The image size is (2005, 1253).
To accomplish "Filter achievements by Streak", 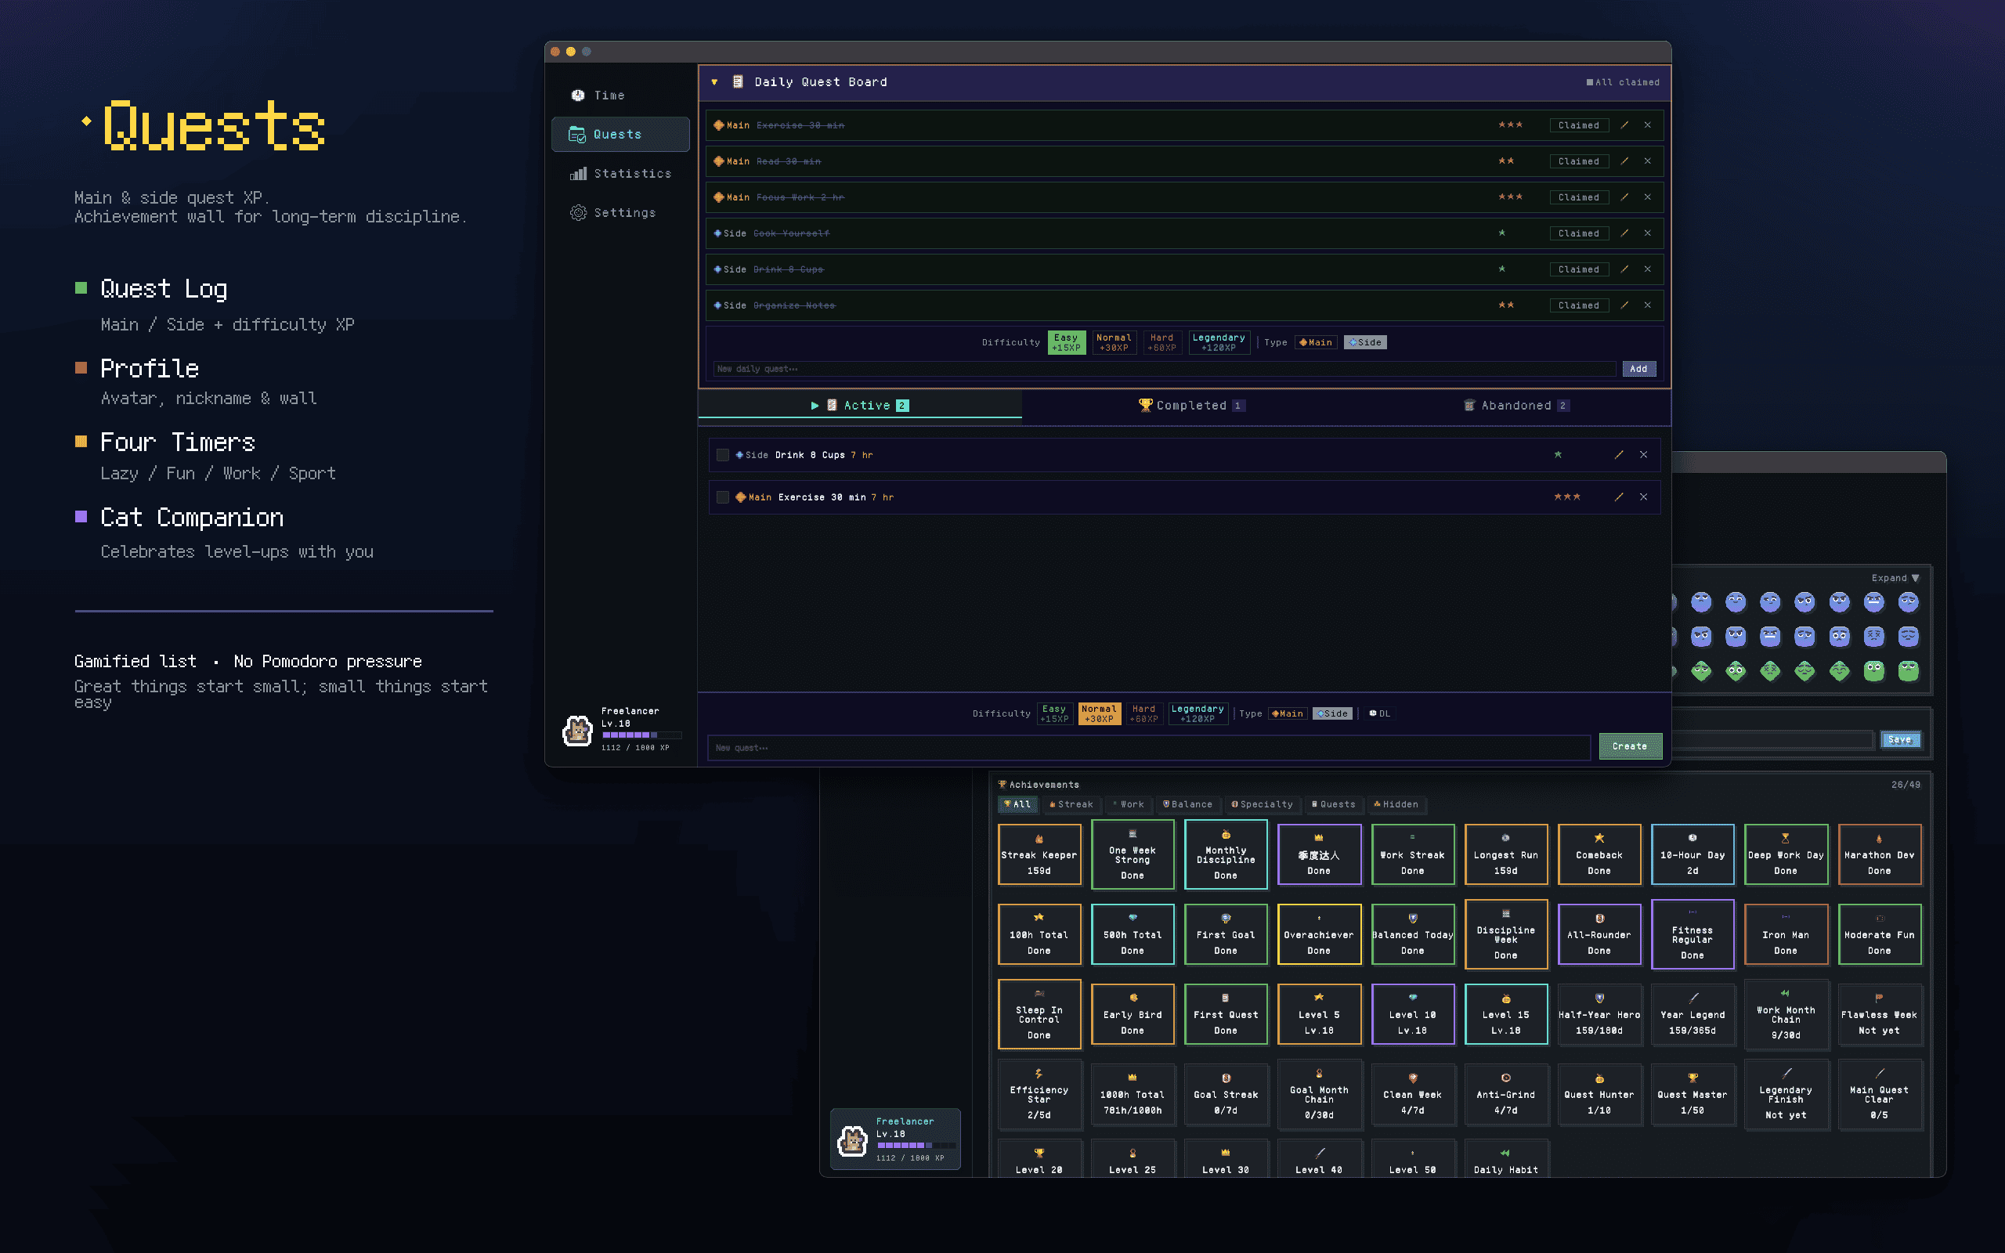I will [1071, 803].
